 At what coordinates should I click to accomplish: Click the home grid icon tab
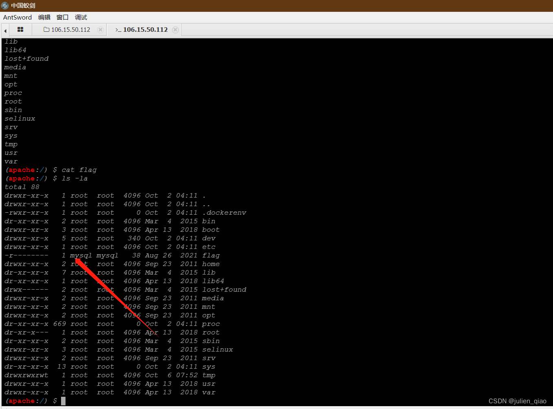(x=20, y=29)
